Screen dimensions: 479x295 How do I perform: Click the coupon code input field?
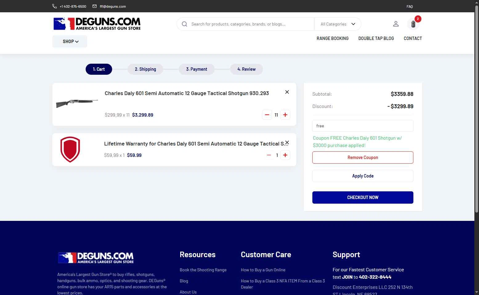(x=363, y=126)
